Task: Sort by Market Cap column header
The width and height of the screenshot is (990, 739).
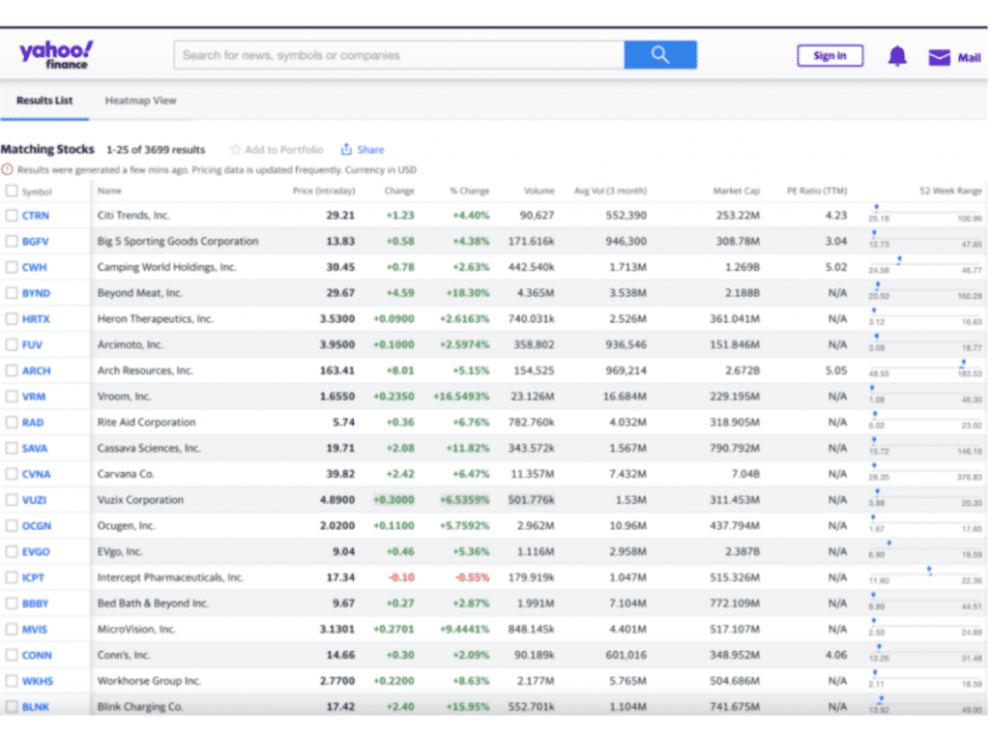Action: coord(736,191)
